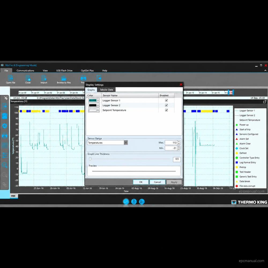Open the Communications ribbon tab
The width and height of the screenshot is (268, 268).
[25, 70]
